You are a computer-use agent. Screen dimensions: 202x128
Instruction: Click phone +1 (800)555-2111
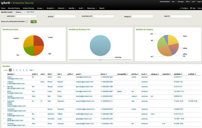(107, 101)
